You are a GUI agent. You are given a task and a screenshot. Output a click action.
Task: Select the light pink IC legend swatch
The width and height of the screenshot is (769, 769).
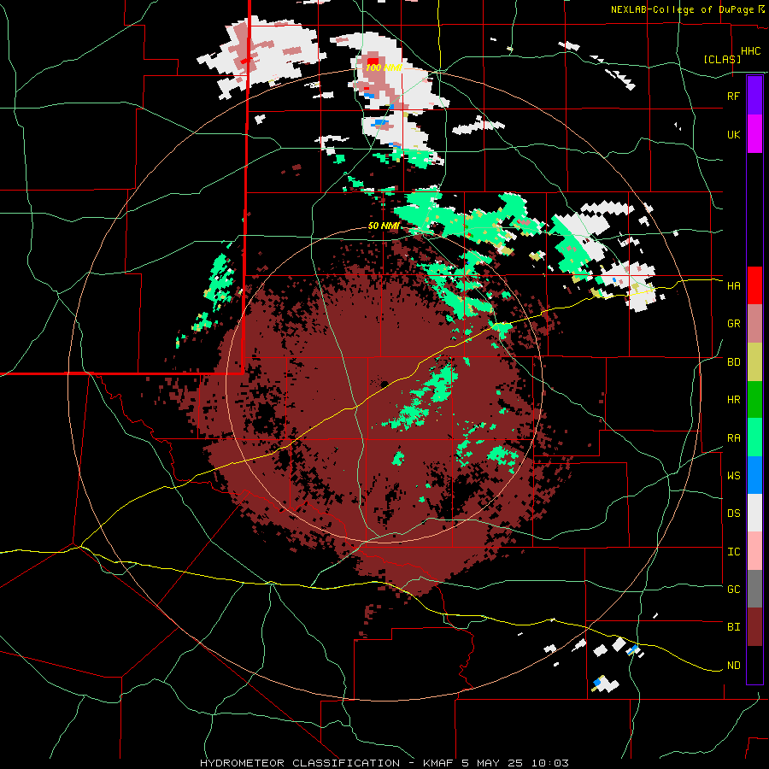tap(754, 551)
